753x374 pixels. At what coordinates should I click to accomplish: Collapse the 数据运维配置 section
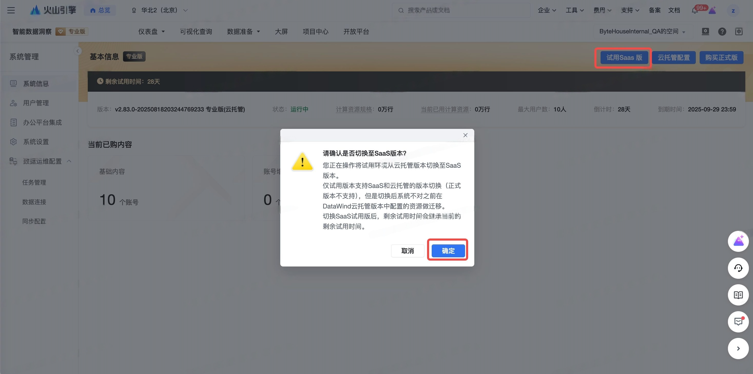coord(69,161)
